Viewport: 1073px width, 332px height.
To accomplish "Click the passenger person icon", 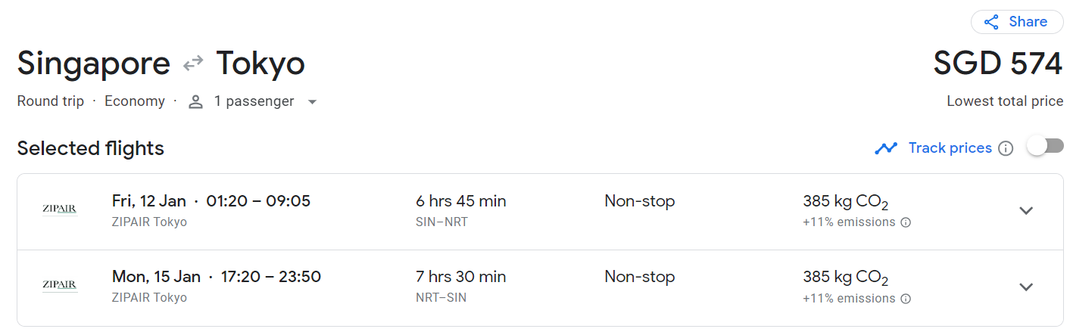I will pyautogui.click(x=196, y=102).
